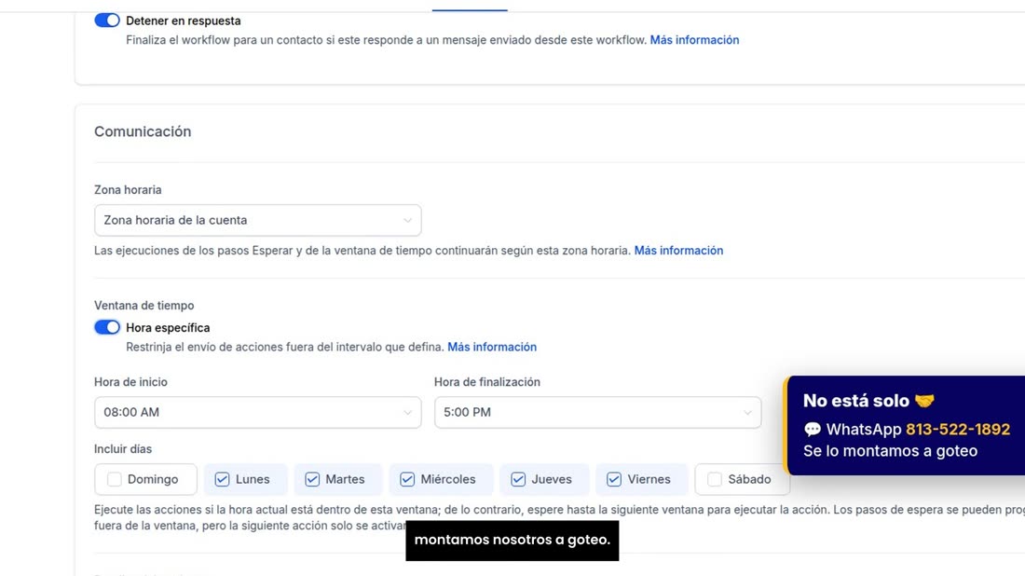The width and height of the screenshot is (1025, 576).
Task: Open the Zona horaria dropdown
Action: pyautogui.click(x=257, y=220)
